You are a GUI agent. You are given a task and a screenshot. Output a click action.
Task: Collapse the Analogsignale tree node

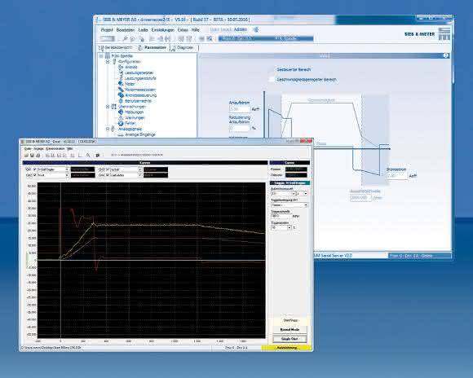click(108, 129)
